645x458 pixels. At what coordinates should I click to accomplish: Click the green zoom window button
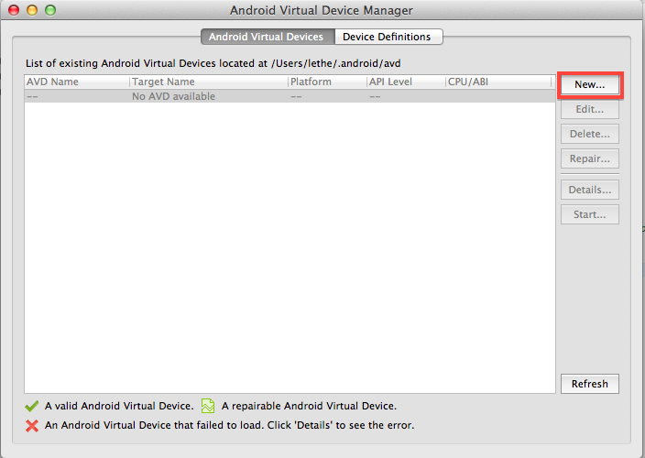pos(50,10)
